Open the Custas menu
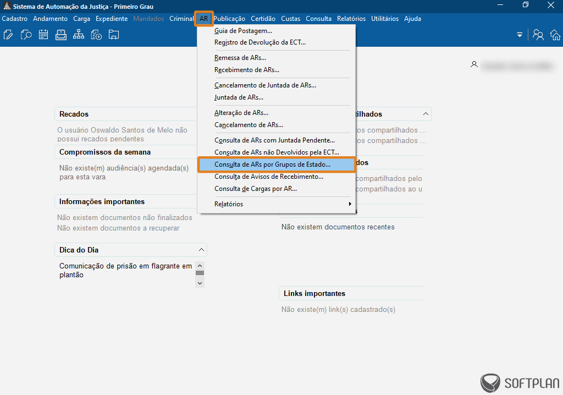563x395 pixels. (290, 19)
